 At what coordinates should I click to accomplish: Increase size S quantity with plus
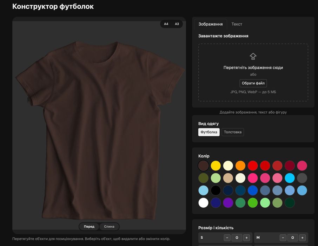[246, 238]
